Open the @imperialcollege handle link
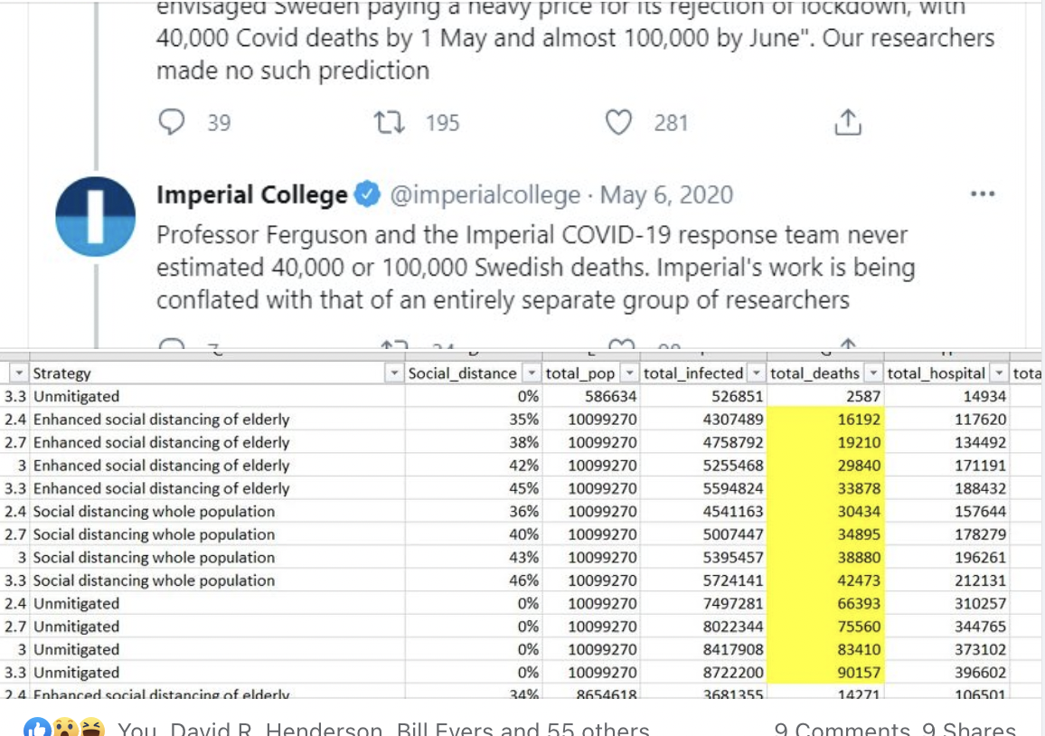This screenshot has height=736, width=1045. 485,194
